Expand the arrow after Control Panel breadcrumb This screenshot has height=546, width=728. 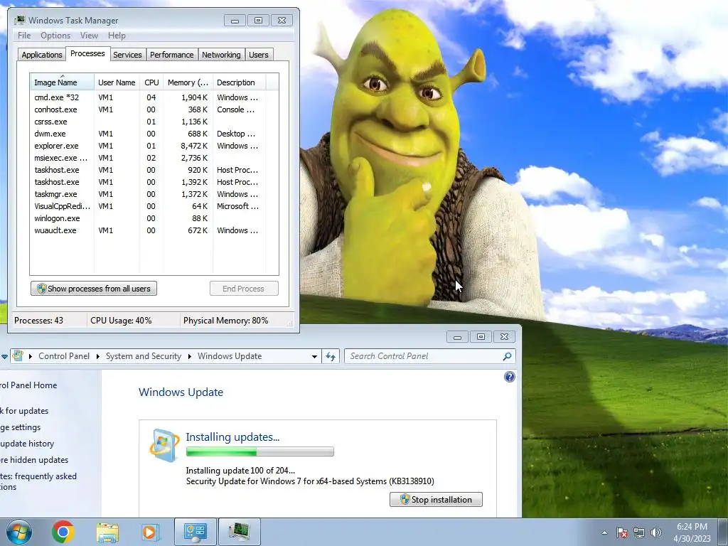(x=98, y=357)
